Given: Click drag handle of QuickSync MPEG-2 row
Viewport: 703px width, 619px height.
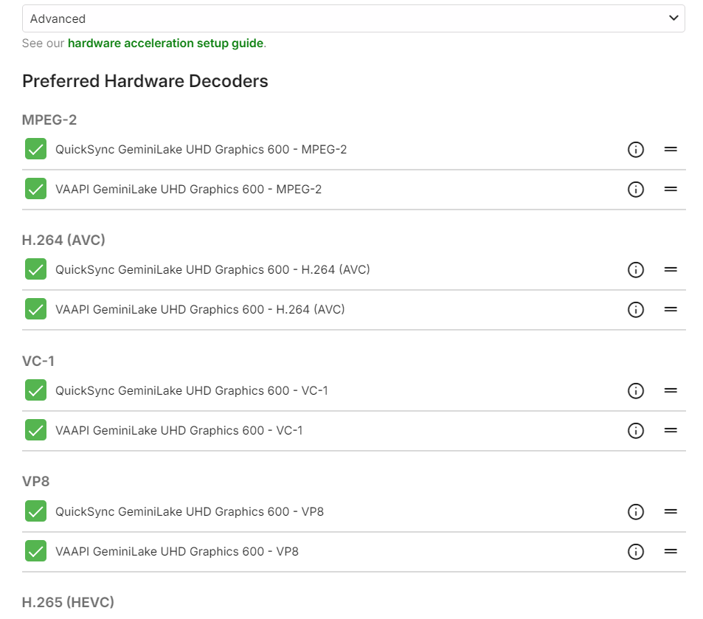Looking at the screenshot, I should pyautogui.click(x=671, y=150).
